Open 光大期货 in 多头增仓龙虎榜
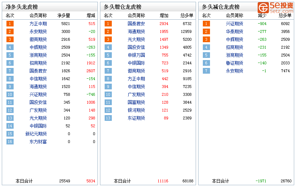 [x=136, y=40]
